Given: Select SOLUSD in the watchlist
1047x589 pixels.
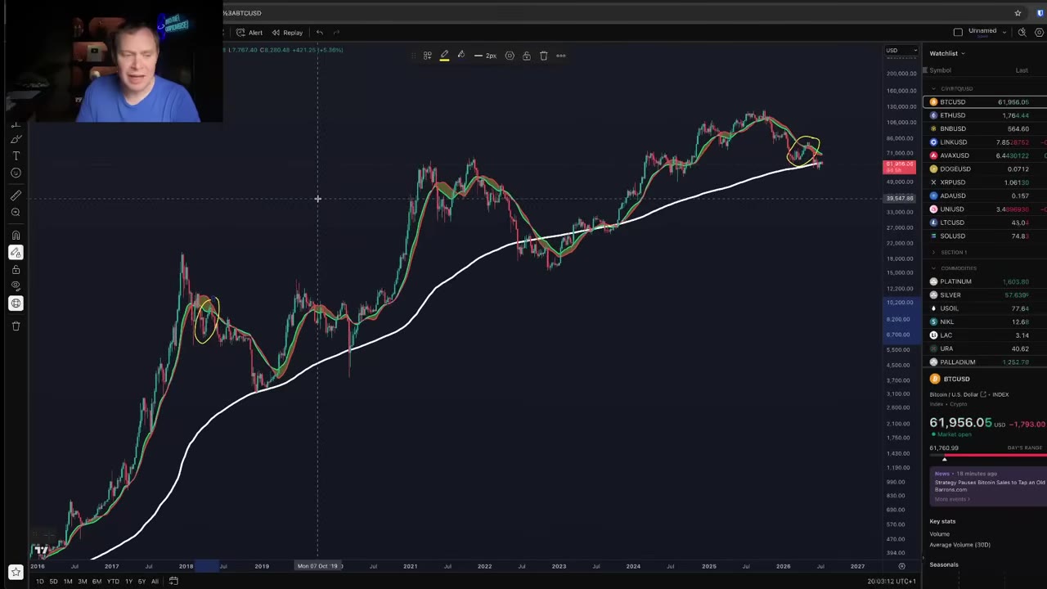Looking at the screenshot, I should [985, 236].
